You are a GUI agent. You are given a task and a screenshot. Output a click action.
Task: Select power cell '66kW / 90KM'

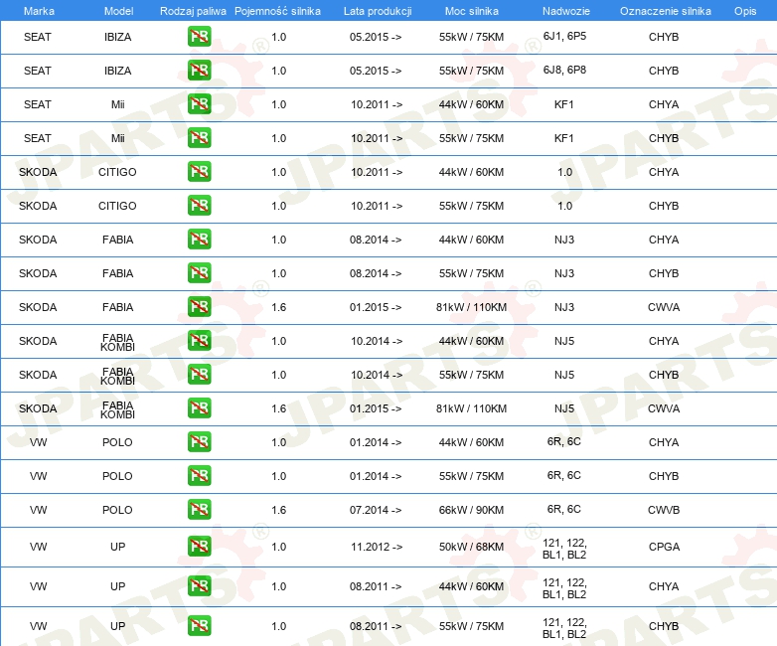471,510
